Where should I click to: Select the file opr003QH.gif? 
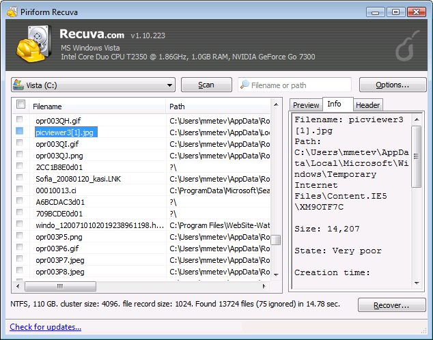(58, 121)
